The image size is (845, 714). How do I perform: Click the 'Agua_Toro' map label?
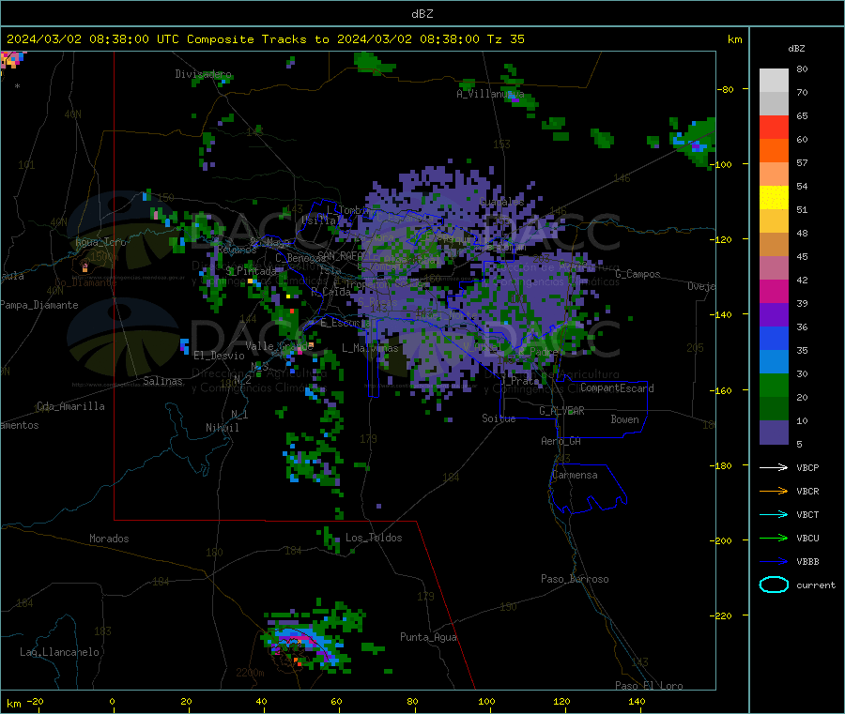tap(100, 242)
